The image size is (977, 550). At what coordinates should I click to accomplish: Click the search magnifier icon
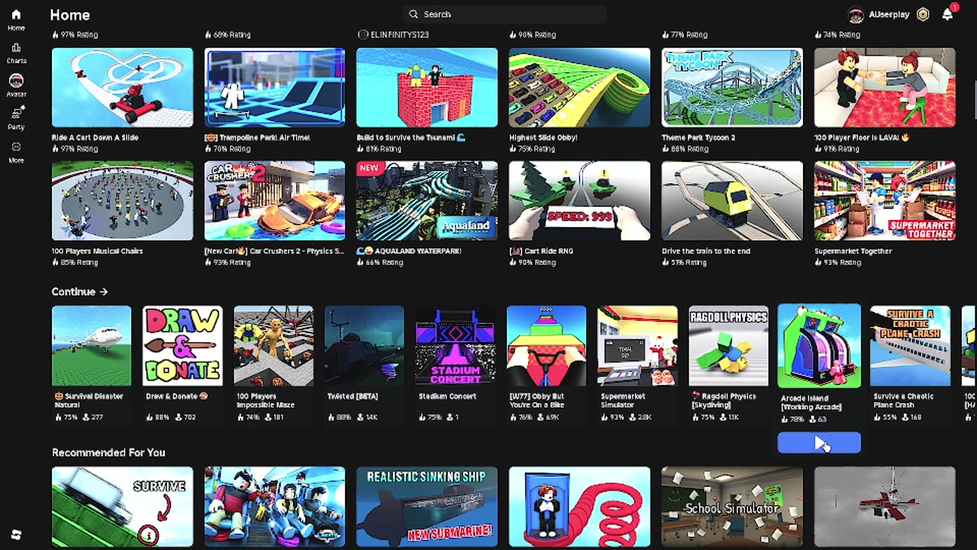(414, 14)
